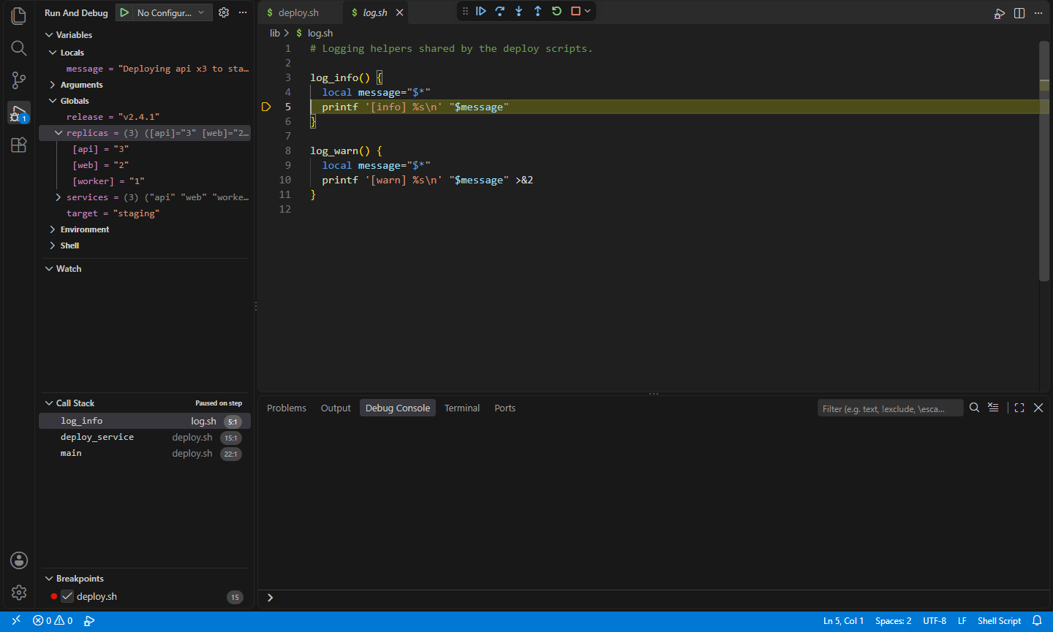Click the debug console filter field
This screenshot has width=1053, height=632.
(890, 408)
